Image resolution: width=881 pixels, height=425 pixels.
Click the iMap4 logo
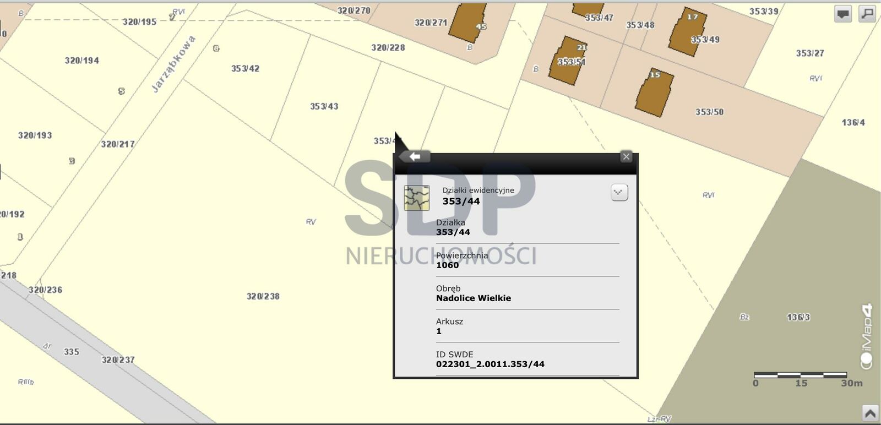(x=867, y=336)
